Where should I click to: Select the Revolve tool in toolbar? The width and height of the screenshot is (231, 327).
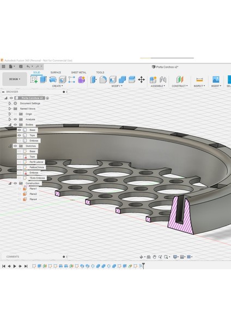click(x=53, y=80)
